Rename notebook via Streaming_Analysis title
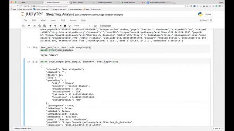Viewport: 234px width, 131px height. click(60, 15)
